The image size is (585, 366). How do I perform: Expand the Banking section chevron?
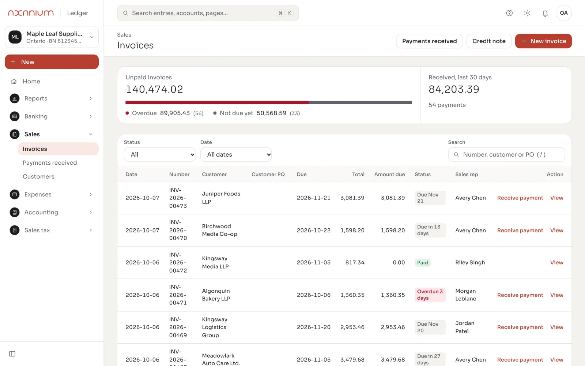[x=91, y=116]
